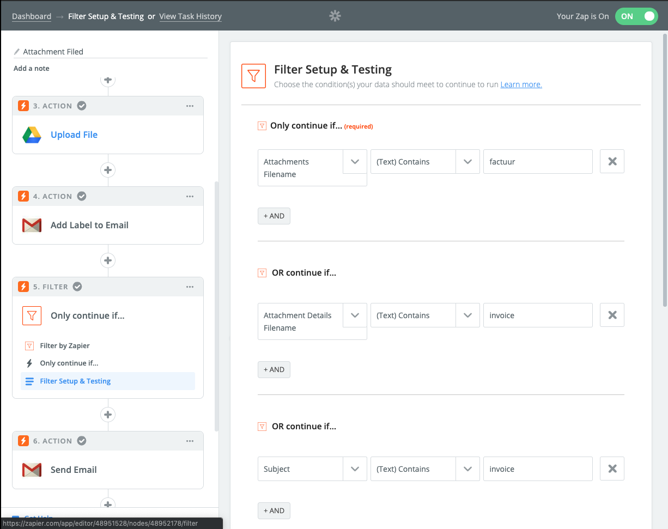Image resolution: width=668 pixels, height=529 pixels.
Task: Add a step using plus button below the Filter step
Action: pos(108,415)
